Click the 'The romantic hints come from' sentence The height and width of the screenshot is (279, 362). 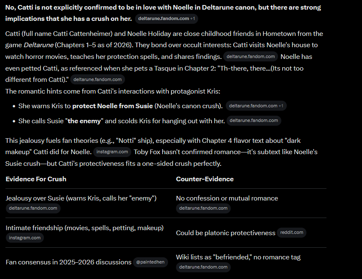coord(113,91)
